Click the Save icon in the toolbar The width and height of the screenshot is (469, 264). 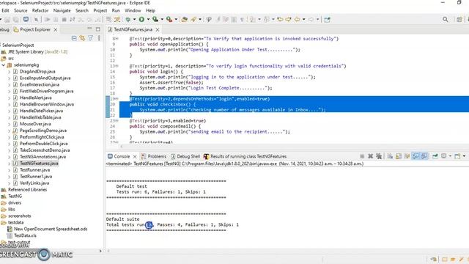7,20
